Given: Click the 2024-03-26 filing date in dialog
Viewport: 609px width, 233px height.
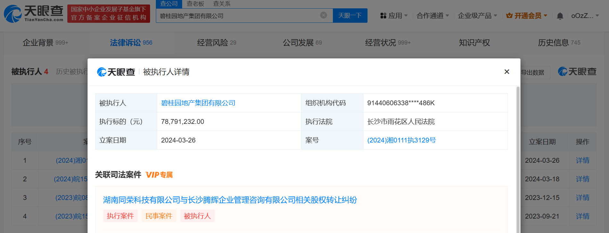Looking at the screenshot, I should pyautogui.click(x=178, y=140).
